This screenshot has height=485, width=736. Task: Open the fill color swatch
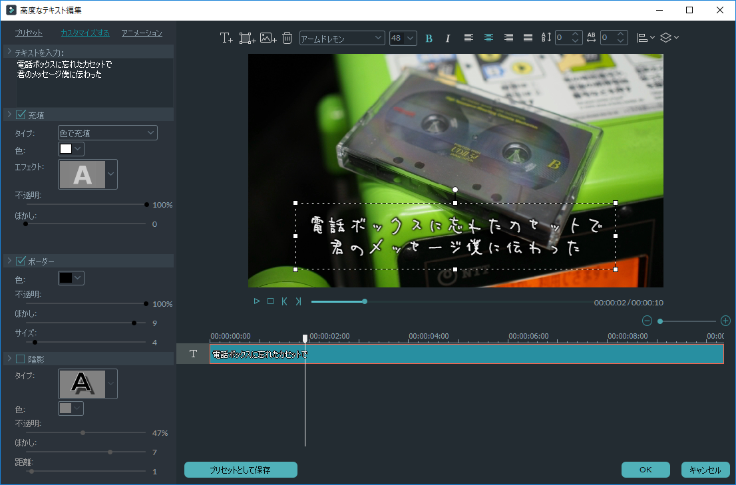71,148
